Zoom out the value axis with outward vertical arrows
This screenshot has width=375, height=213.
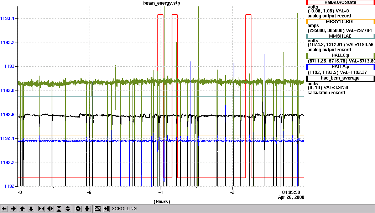tap(68, 209)
